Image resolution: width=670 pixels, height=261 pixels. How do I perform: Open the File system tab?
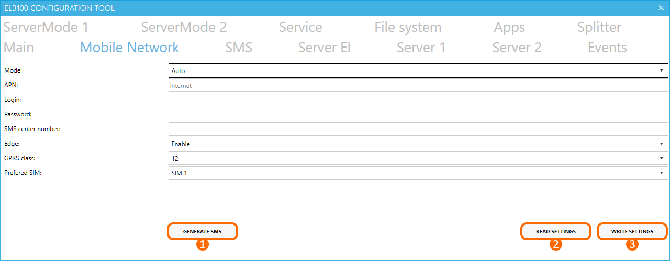408,27
